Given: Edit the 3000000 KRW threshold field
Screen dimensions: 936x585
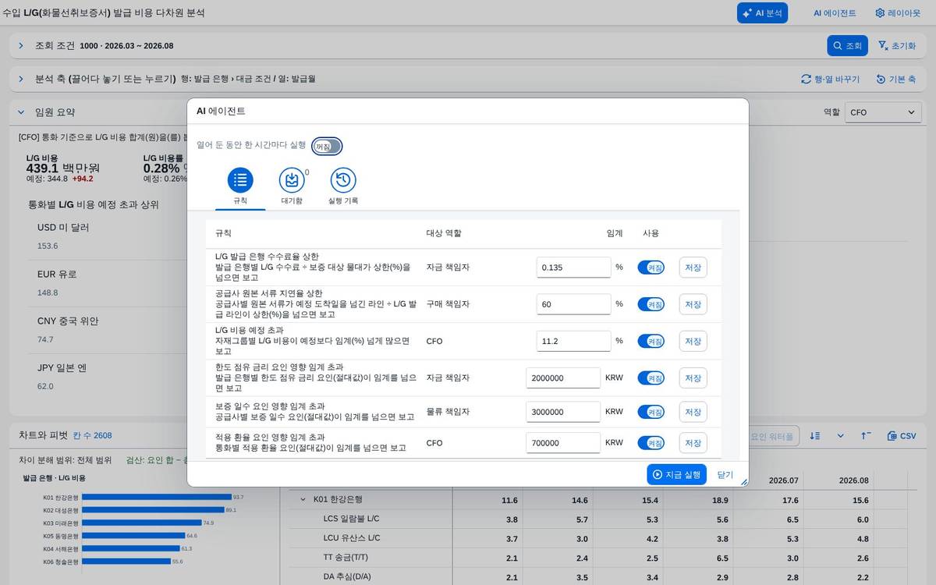Looking at the screenshot, I should coord(563,412).
